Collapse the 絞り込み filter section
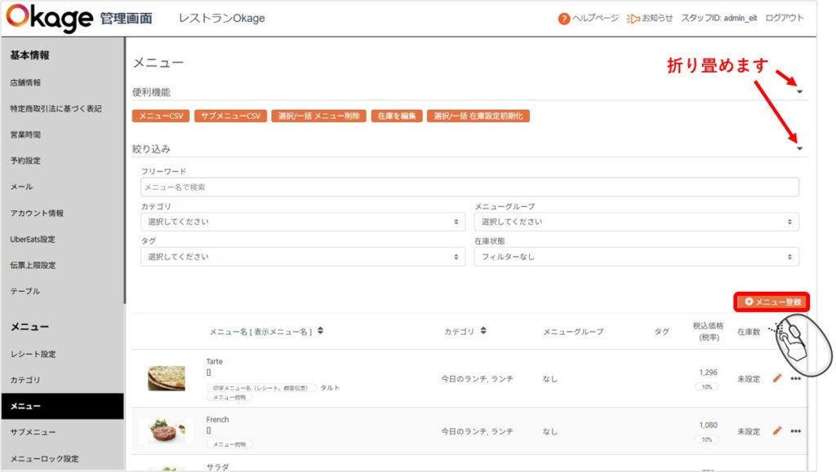This screenshot has height=472, width=836. pyautogui.click(x=800, y=148)
